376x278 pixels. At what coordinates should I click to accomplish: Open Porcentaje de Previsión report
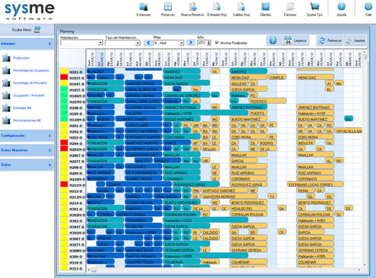(30, 83)
